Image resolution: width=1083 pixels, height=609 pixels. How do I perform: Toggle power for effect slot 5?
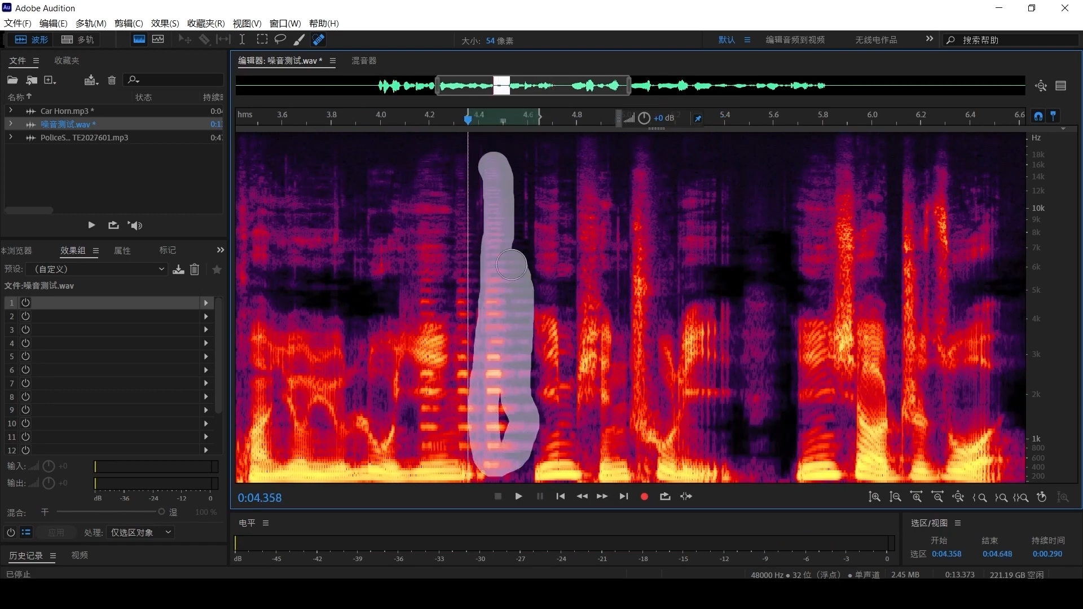(25, 356)
